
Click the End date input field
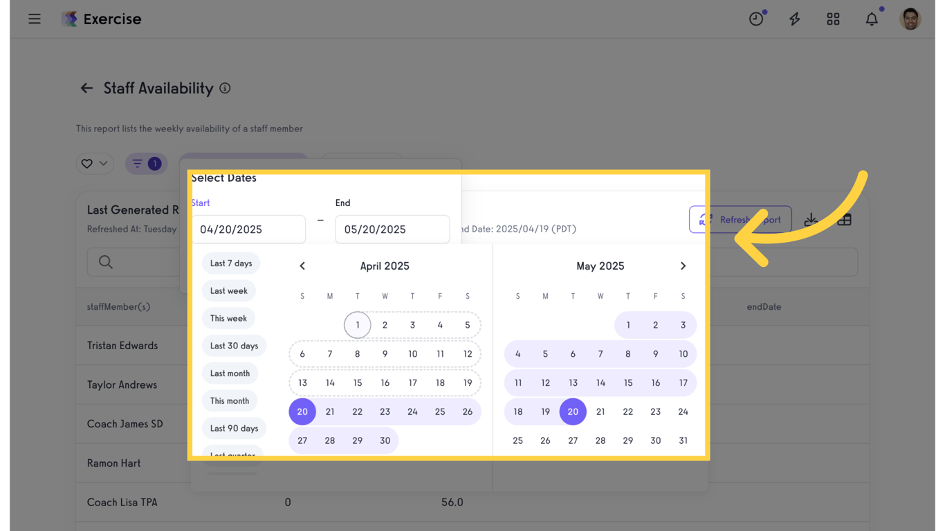pyautogui.click(x=392, y=229)
